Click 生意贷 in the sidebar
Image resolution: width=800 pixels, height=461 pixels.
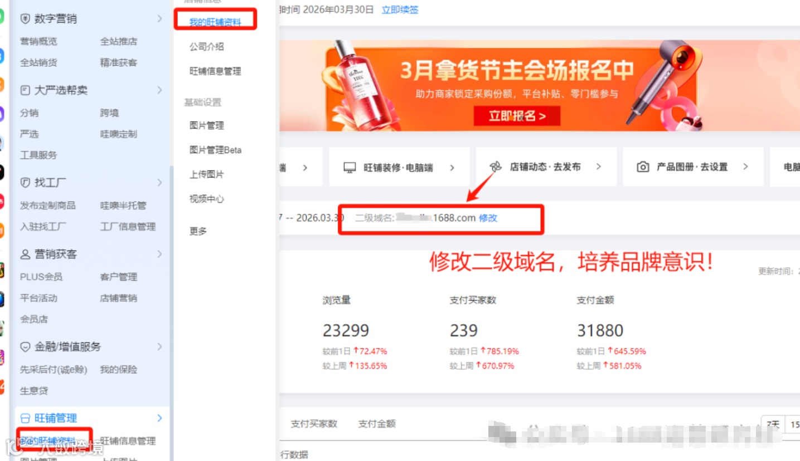coord(34,391)
